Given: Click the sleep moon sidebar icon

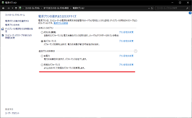Looking at the screenshot, I should click(x=3, y=35).
